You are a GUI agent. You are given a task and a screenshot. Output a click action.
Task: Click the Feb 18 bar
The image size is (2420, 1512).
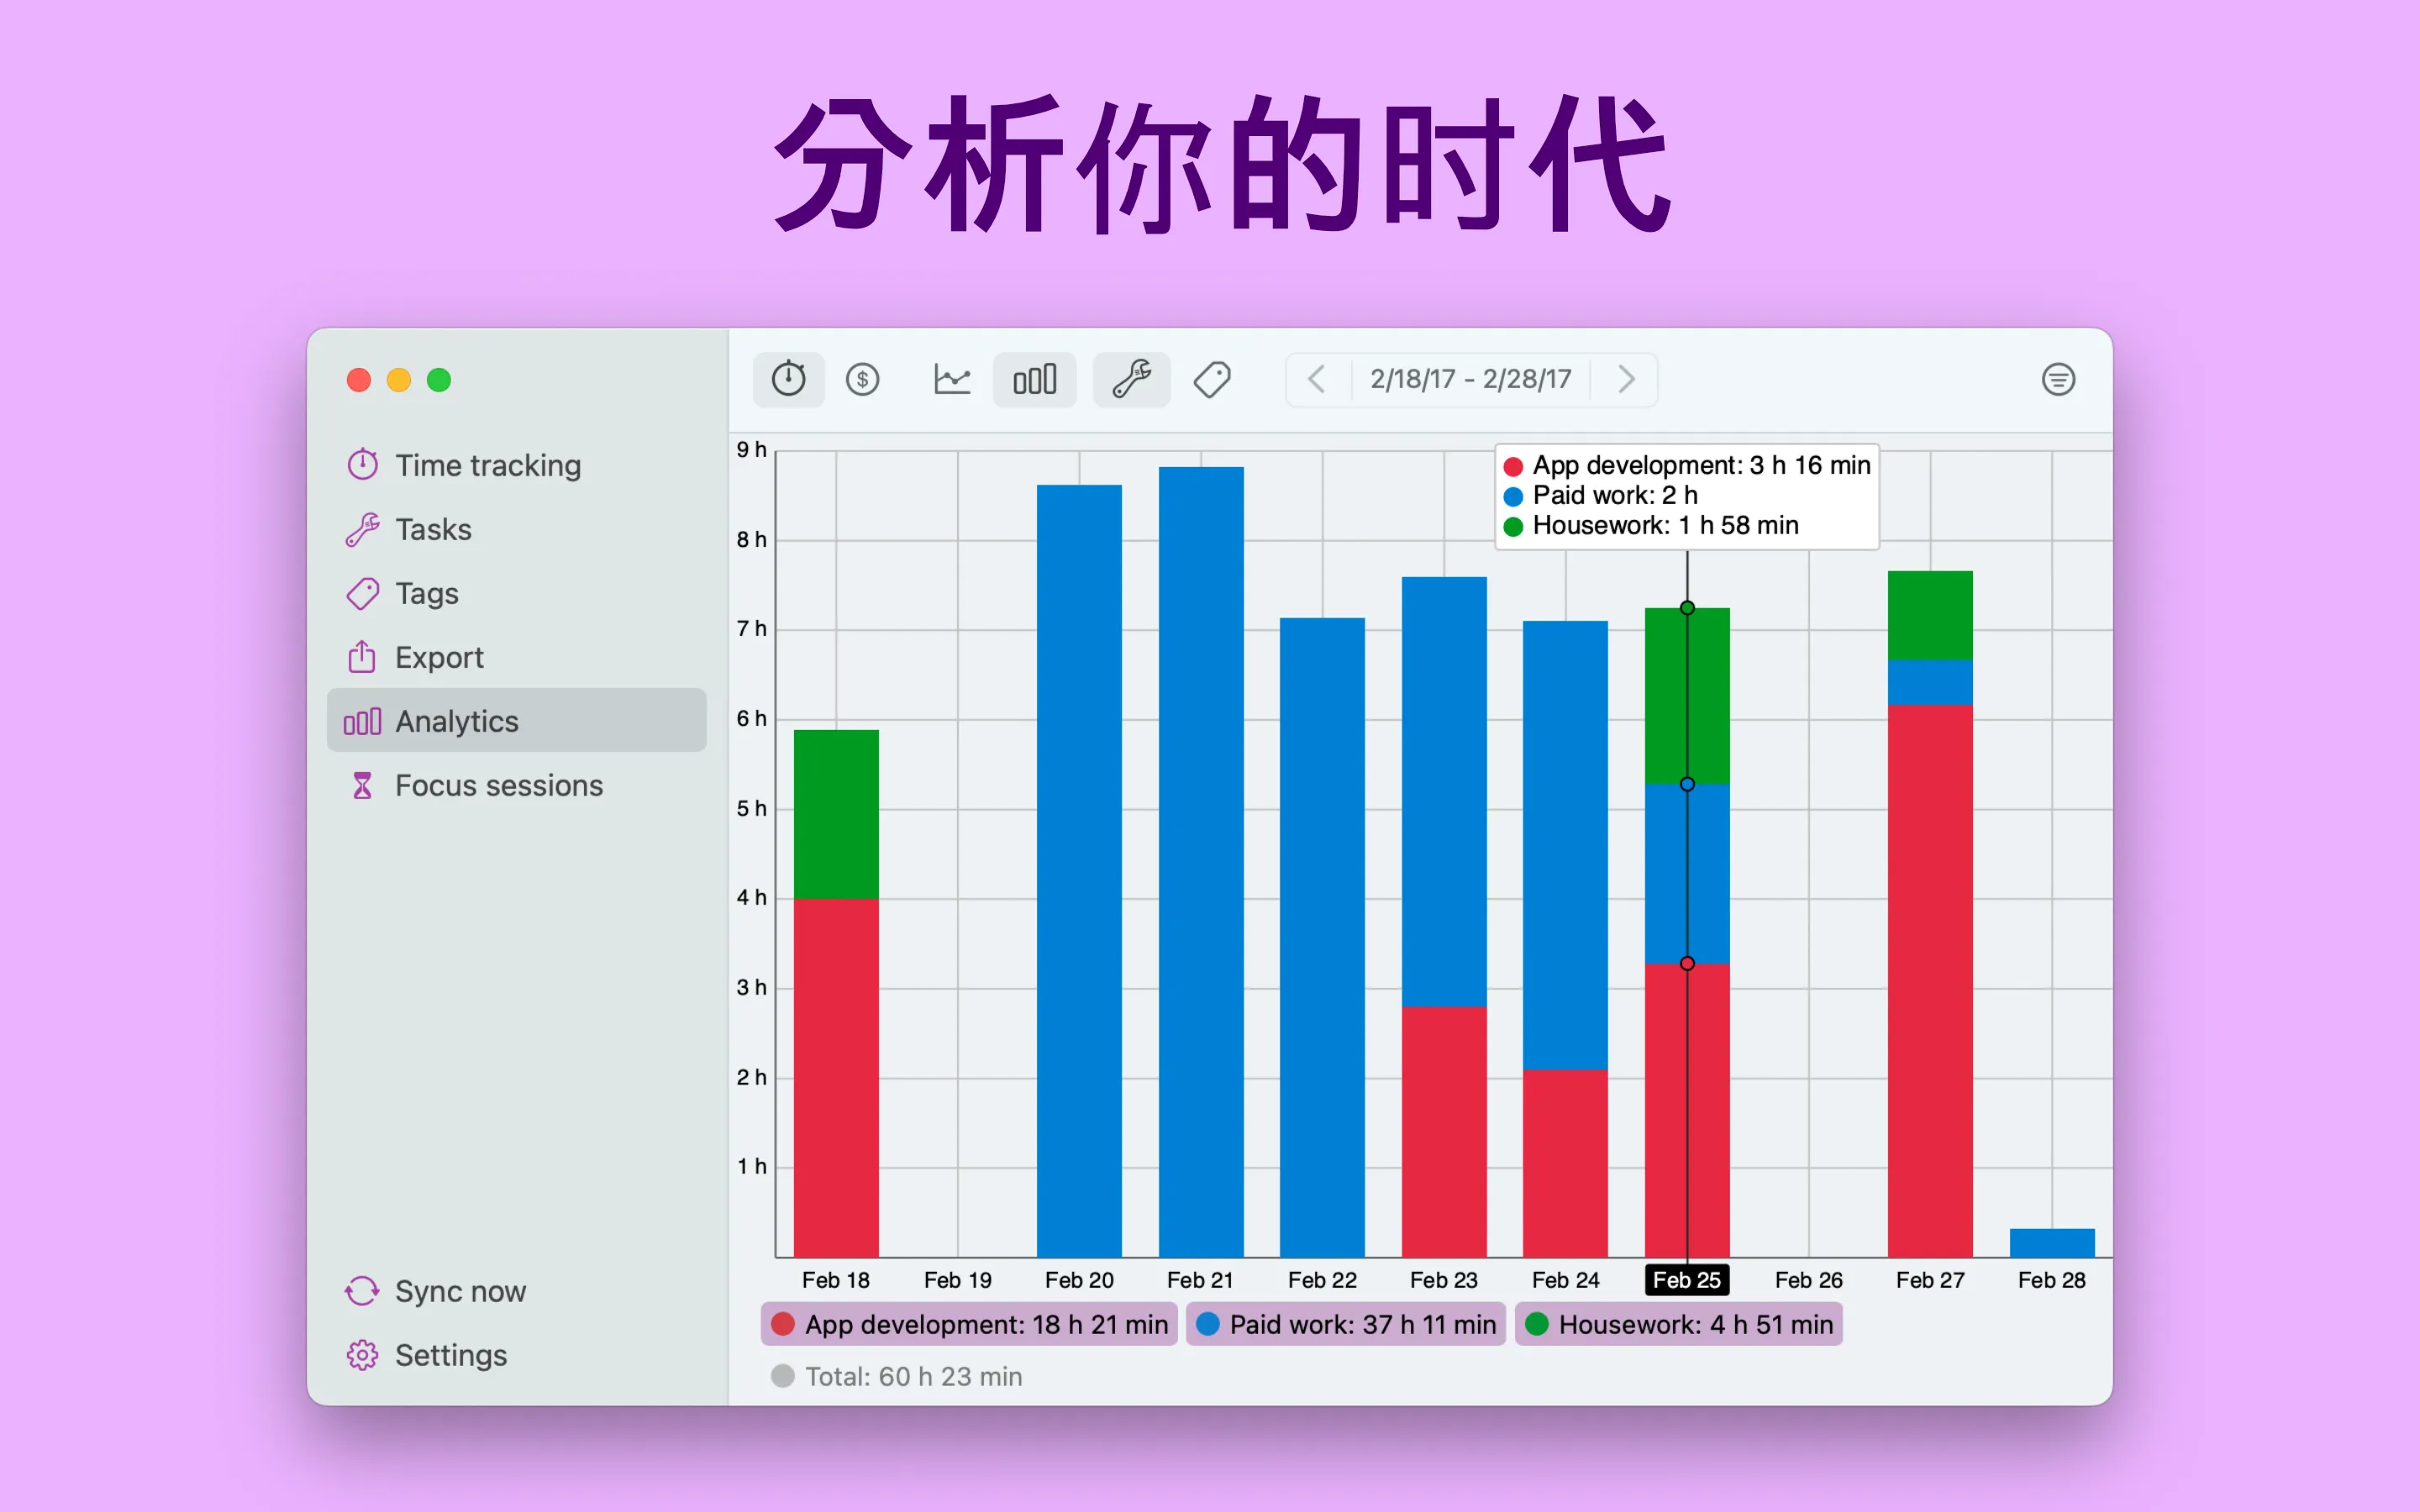pos(836,993)
